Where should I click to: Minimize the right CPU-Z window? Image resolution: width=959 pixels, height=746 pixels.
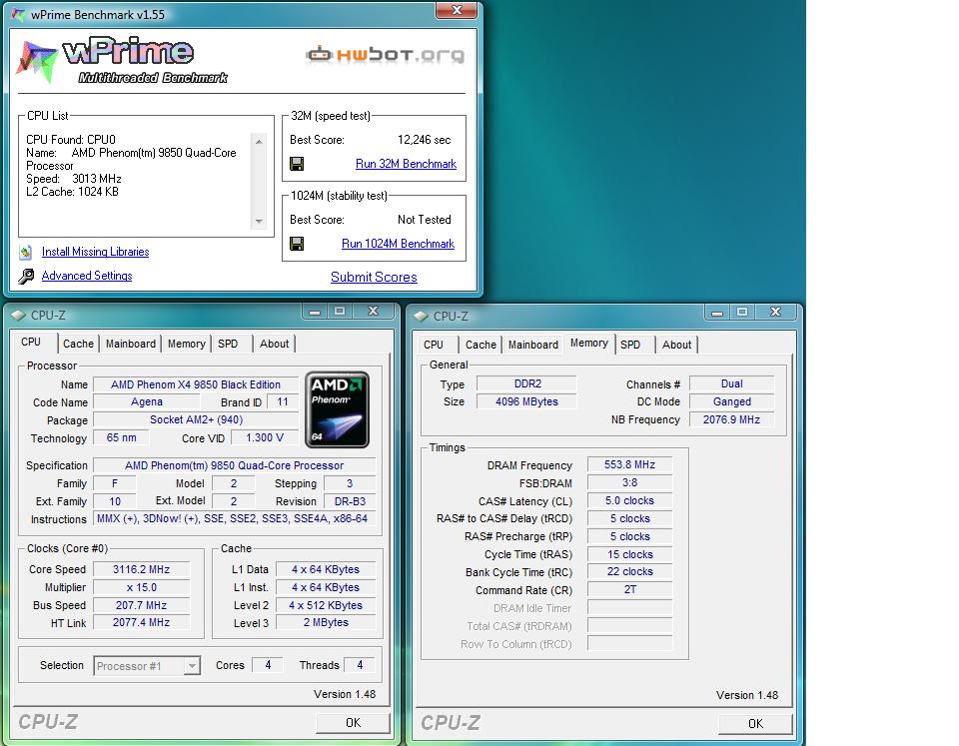(717, 313)
